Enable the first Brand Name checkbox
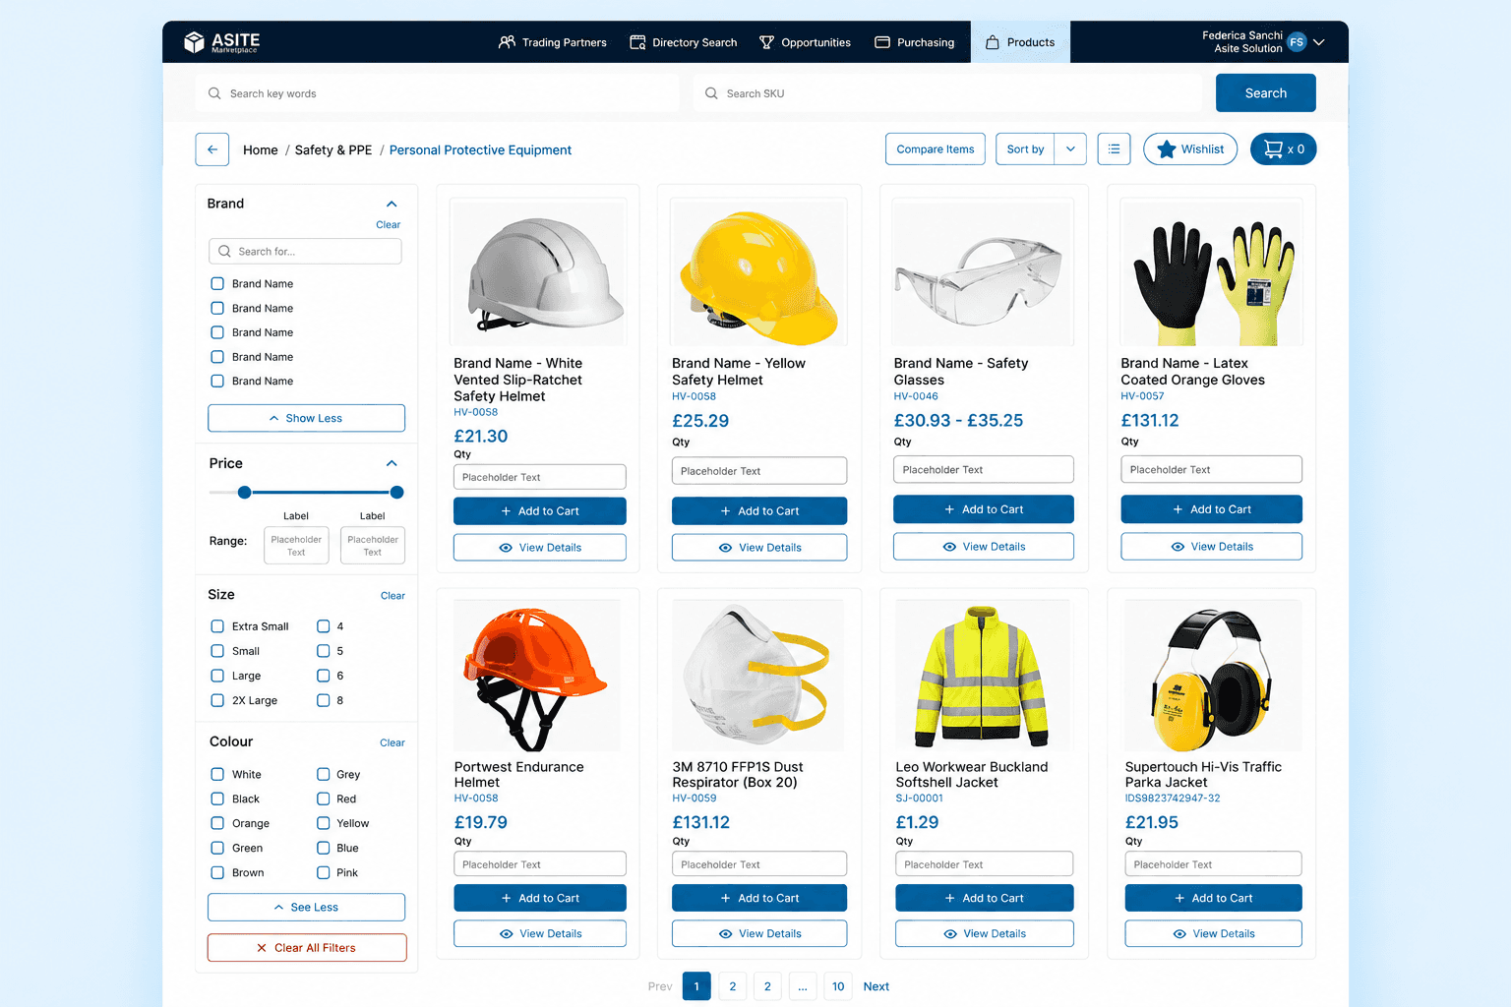The image size is (1511, 1007). click(x=217, y=283)
